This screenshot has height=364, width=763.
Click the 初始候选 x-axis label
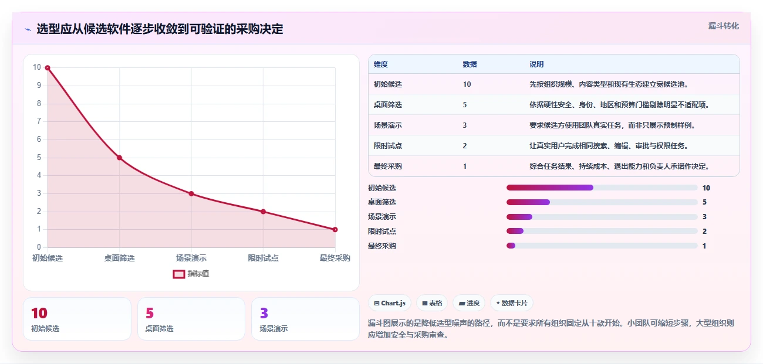click(x=48, y=258)
